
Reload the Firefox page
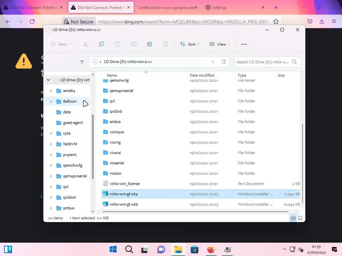pos(32,22)
